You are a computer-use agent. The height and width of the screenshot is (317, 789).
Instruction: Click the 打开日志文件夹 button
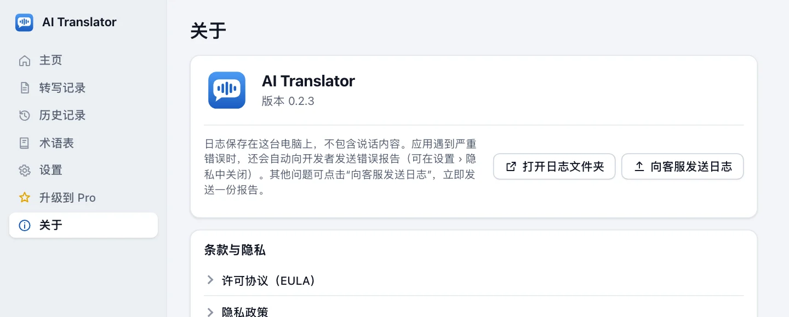tap(554, 167)
